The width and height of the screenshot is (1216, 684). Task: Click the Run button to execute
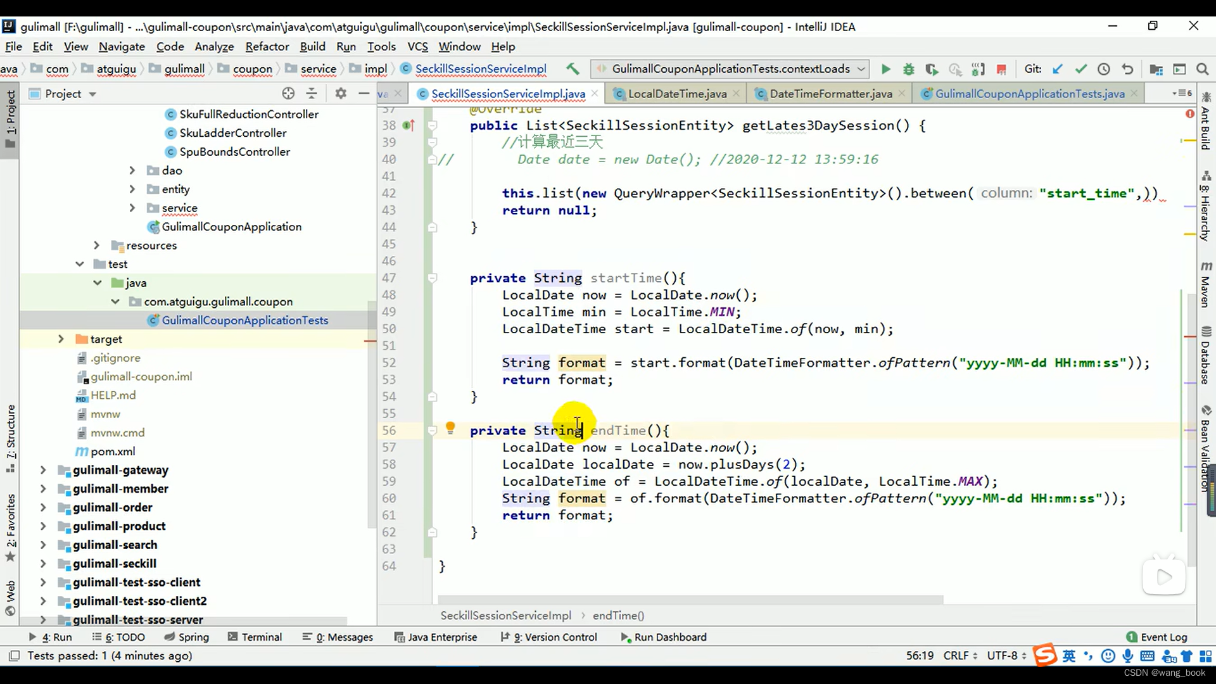pyautogui.click(x=885, y=69)
